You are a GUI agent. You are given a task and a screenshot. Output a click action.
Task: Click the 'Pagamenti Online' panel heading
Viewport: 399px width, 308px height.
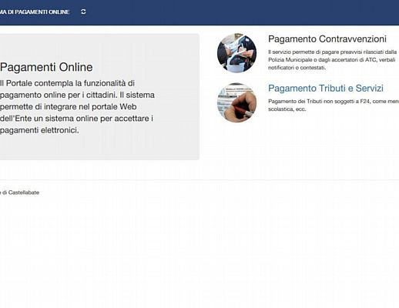coord(46,67)
